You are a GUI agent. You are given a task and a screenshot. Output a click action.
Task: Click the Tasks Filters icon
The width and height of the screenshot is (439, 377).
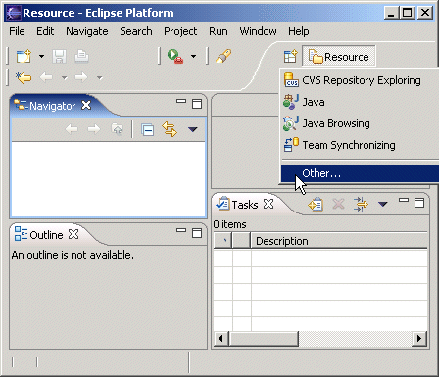pyautogui.click(x=361, y=204)
